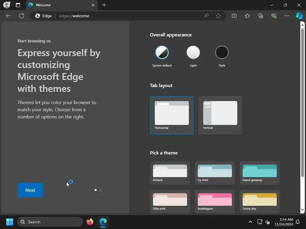Pick the Bubblegum theme
The height and width of the screenshot is (229, 306).
click(x=215, y=202)
